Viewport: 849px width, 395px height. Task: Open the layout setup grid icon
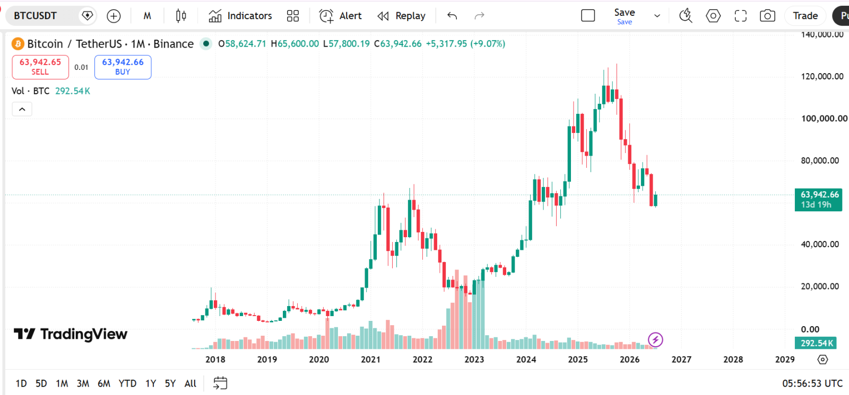[x=293, y=16]
